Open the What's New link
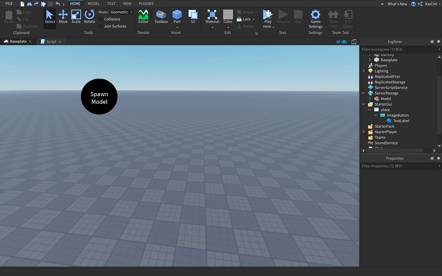442x276 pixels. [x=397, y=4]
